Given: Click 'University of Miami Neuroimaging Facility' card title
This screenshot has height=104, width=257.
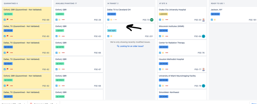Looking at the screenshot, I should click(177, 76).
